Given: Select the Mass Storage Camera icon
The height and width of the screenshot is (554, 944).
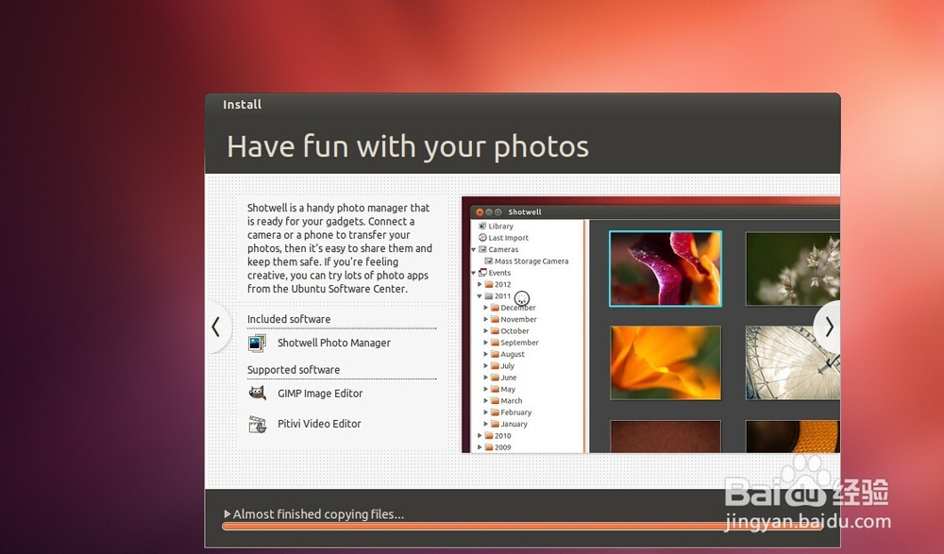Looking at the screenshot, I should click(491, 260).
